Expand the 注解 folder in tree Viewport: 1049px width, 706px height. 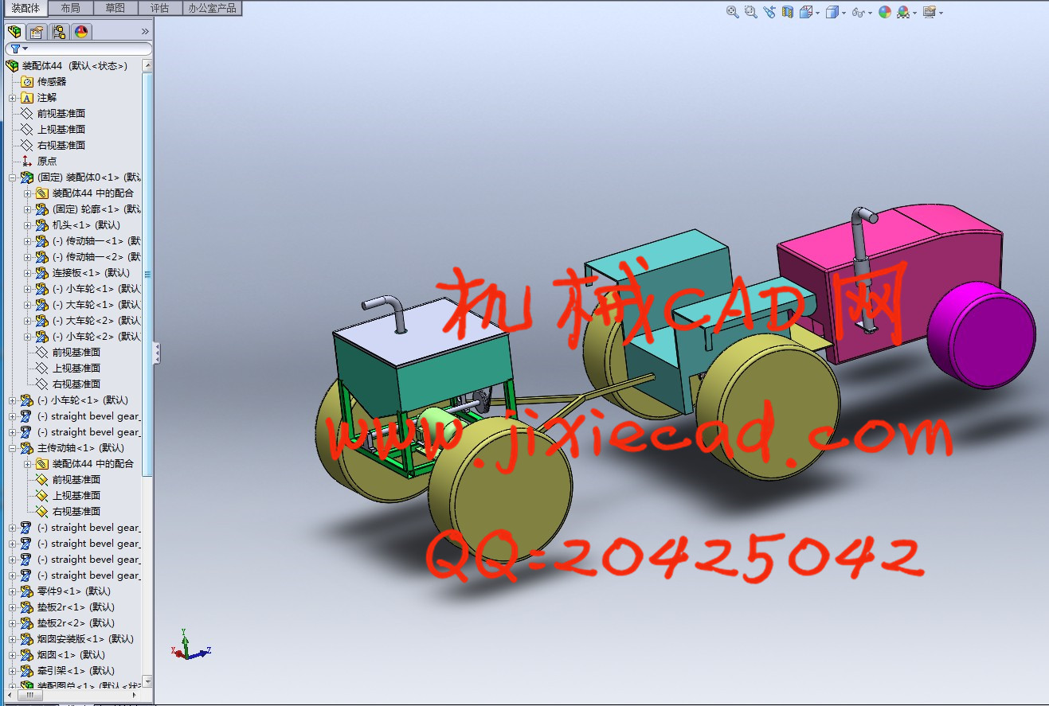(x=13, y=98)
